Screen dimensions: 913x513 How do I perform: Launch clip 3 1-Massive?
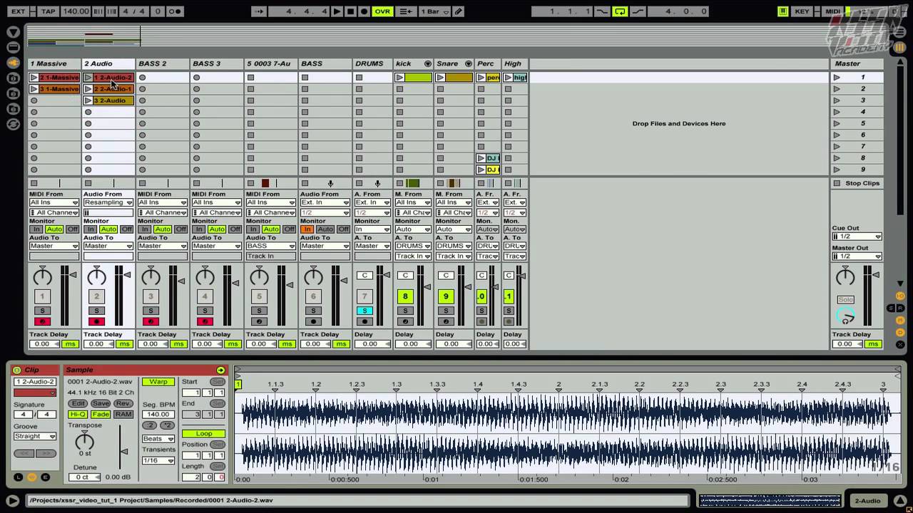(x=34, y=88)
